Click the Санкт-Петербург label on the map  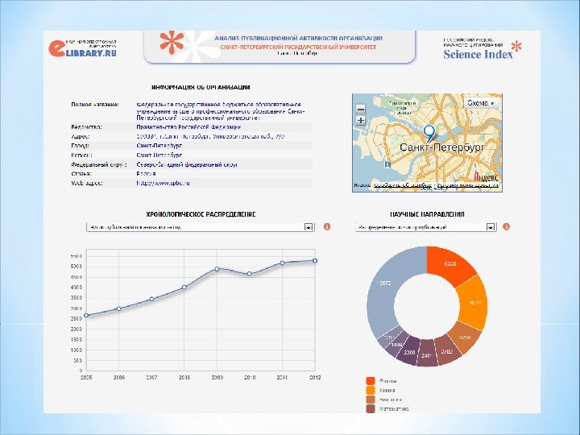441,147
